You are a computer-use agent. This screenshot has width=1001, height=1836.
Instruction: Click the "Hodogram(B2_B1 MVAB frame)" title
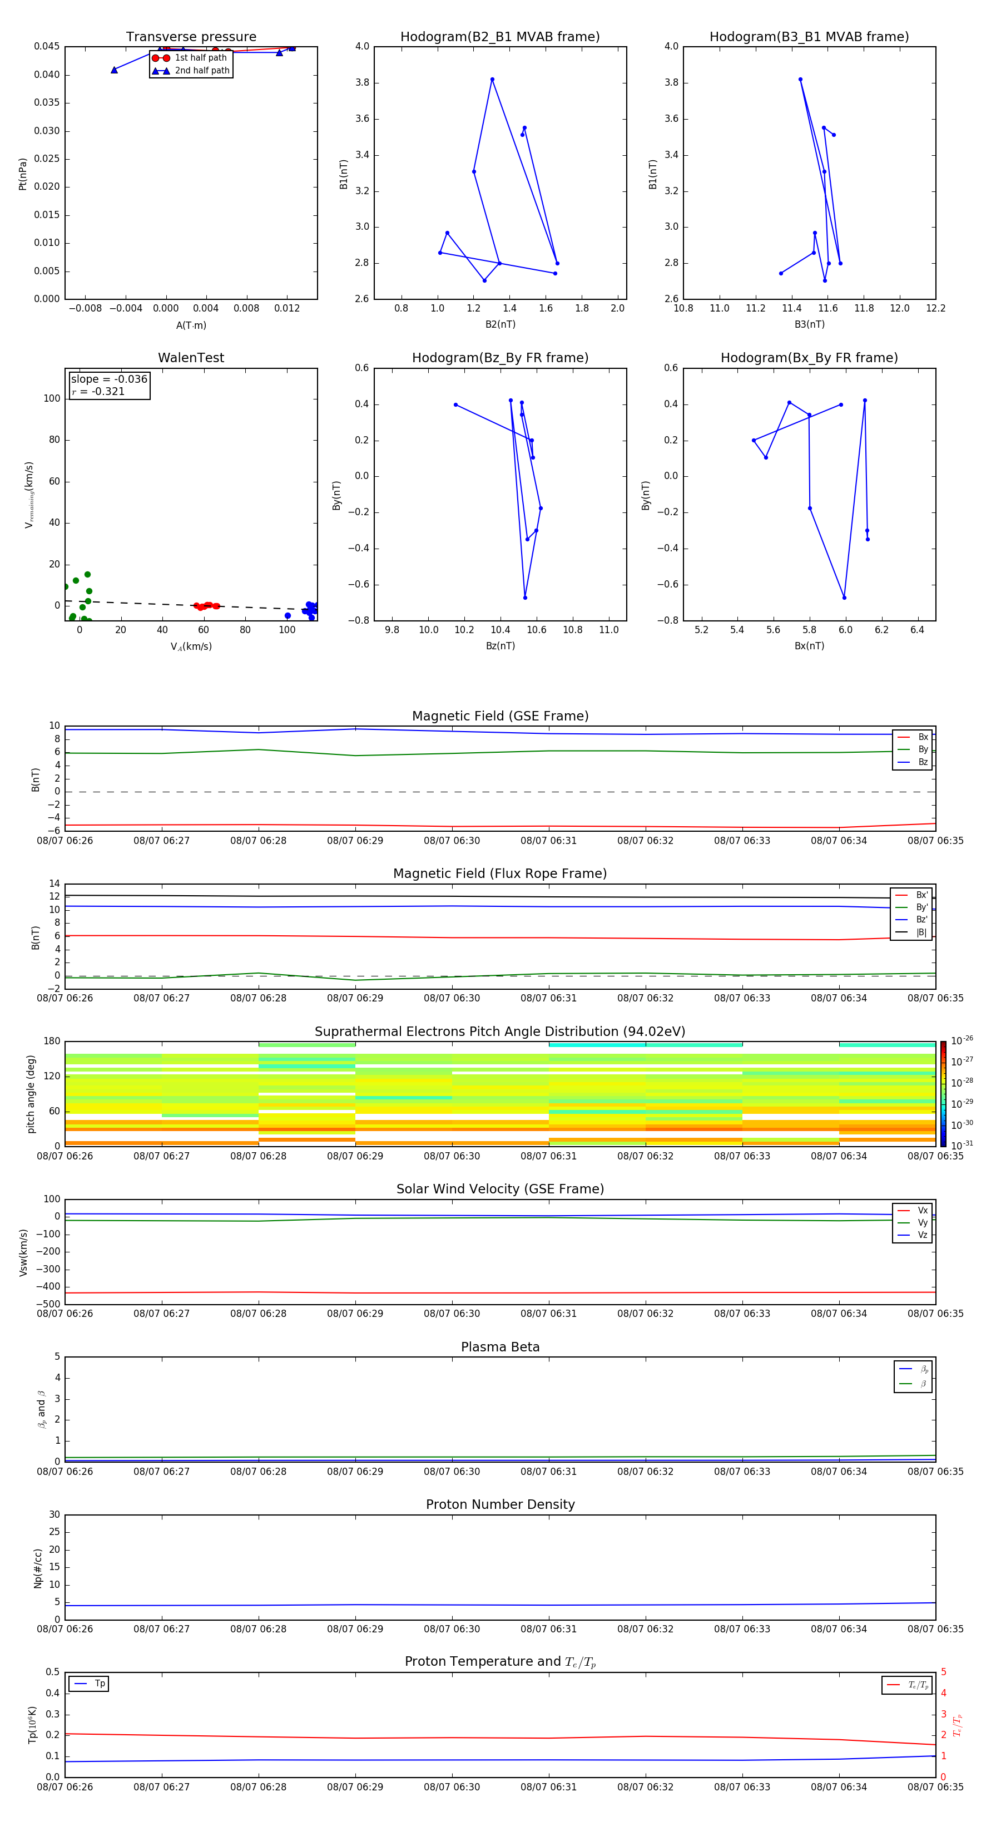[500, 37]
